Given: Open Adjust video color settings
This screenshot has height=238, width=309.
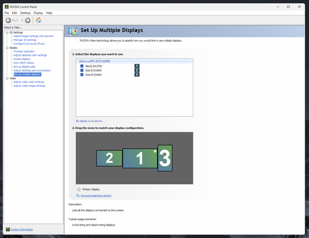Looking at the screenshot, I should coord(29,82).
